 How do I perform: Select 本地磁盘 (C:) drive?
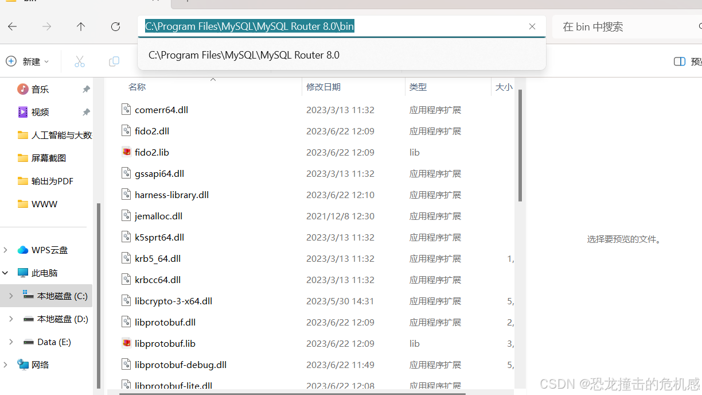point(55,296)
